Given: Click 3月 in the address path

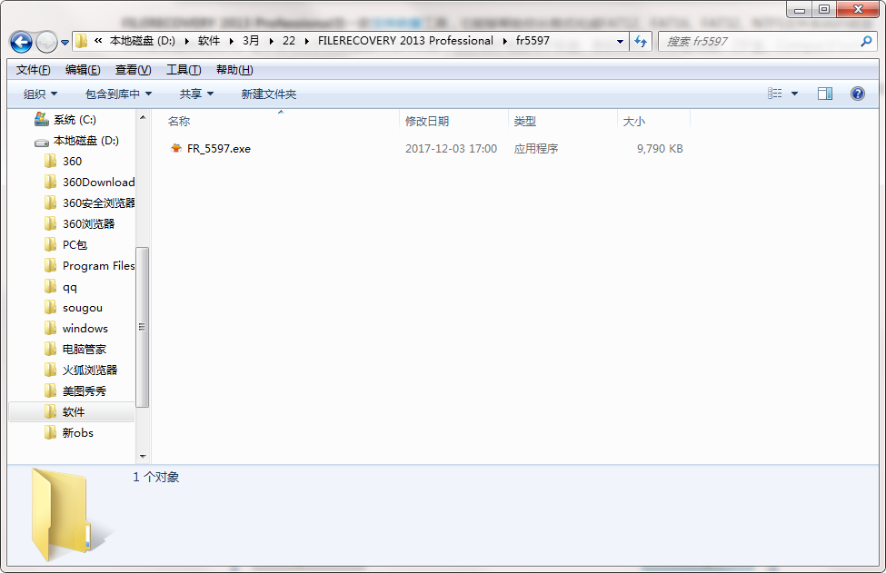Looking at the screenshot, I should tap(251, 41).
